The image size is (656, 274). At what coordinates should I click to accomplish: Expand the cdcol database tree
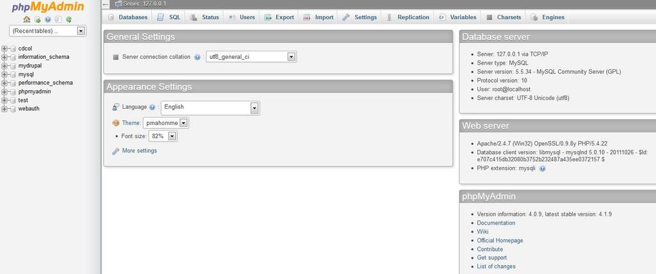point(4,49)
